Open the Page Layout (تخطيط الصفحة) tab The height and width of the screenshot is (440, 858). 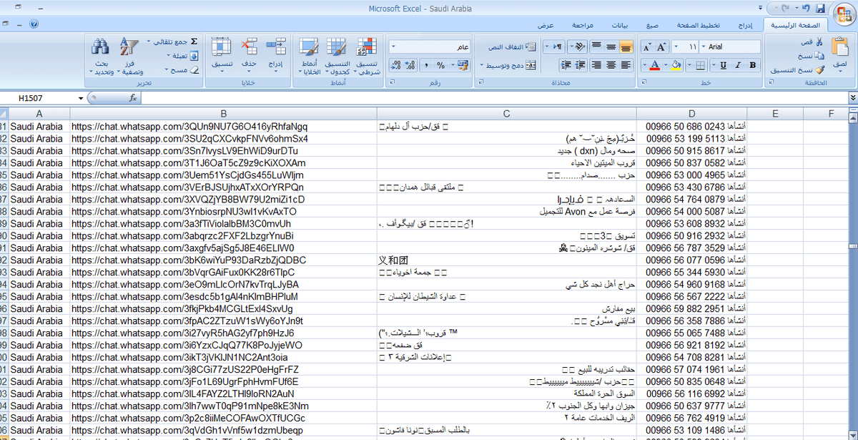tap(694, 25)
